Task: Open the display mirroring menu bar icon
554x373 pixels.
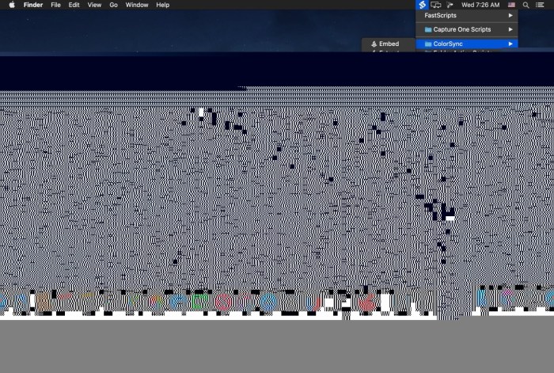Action: tap(435, 5)
